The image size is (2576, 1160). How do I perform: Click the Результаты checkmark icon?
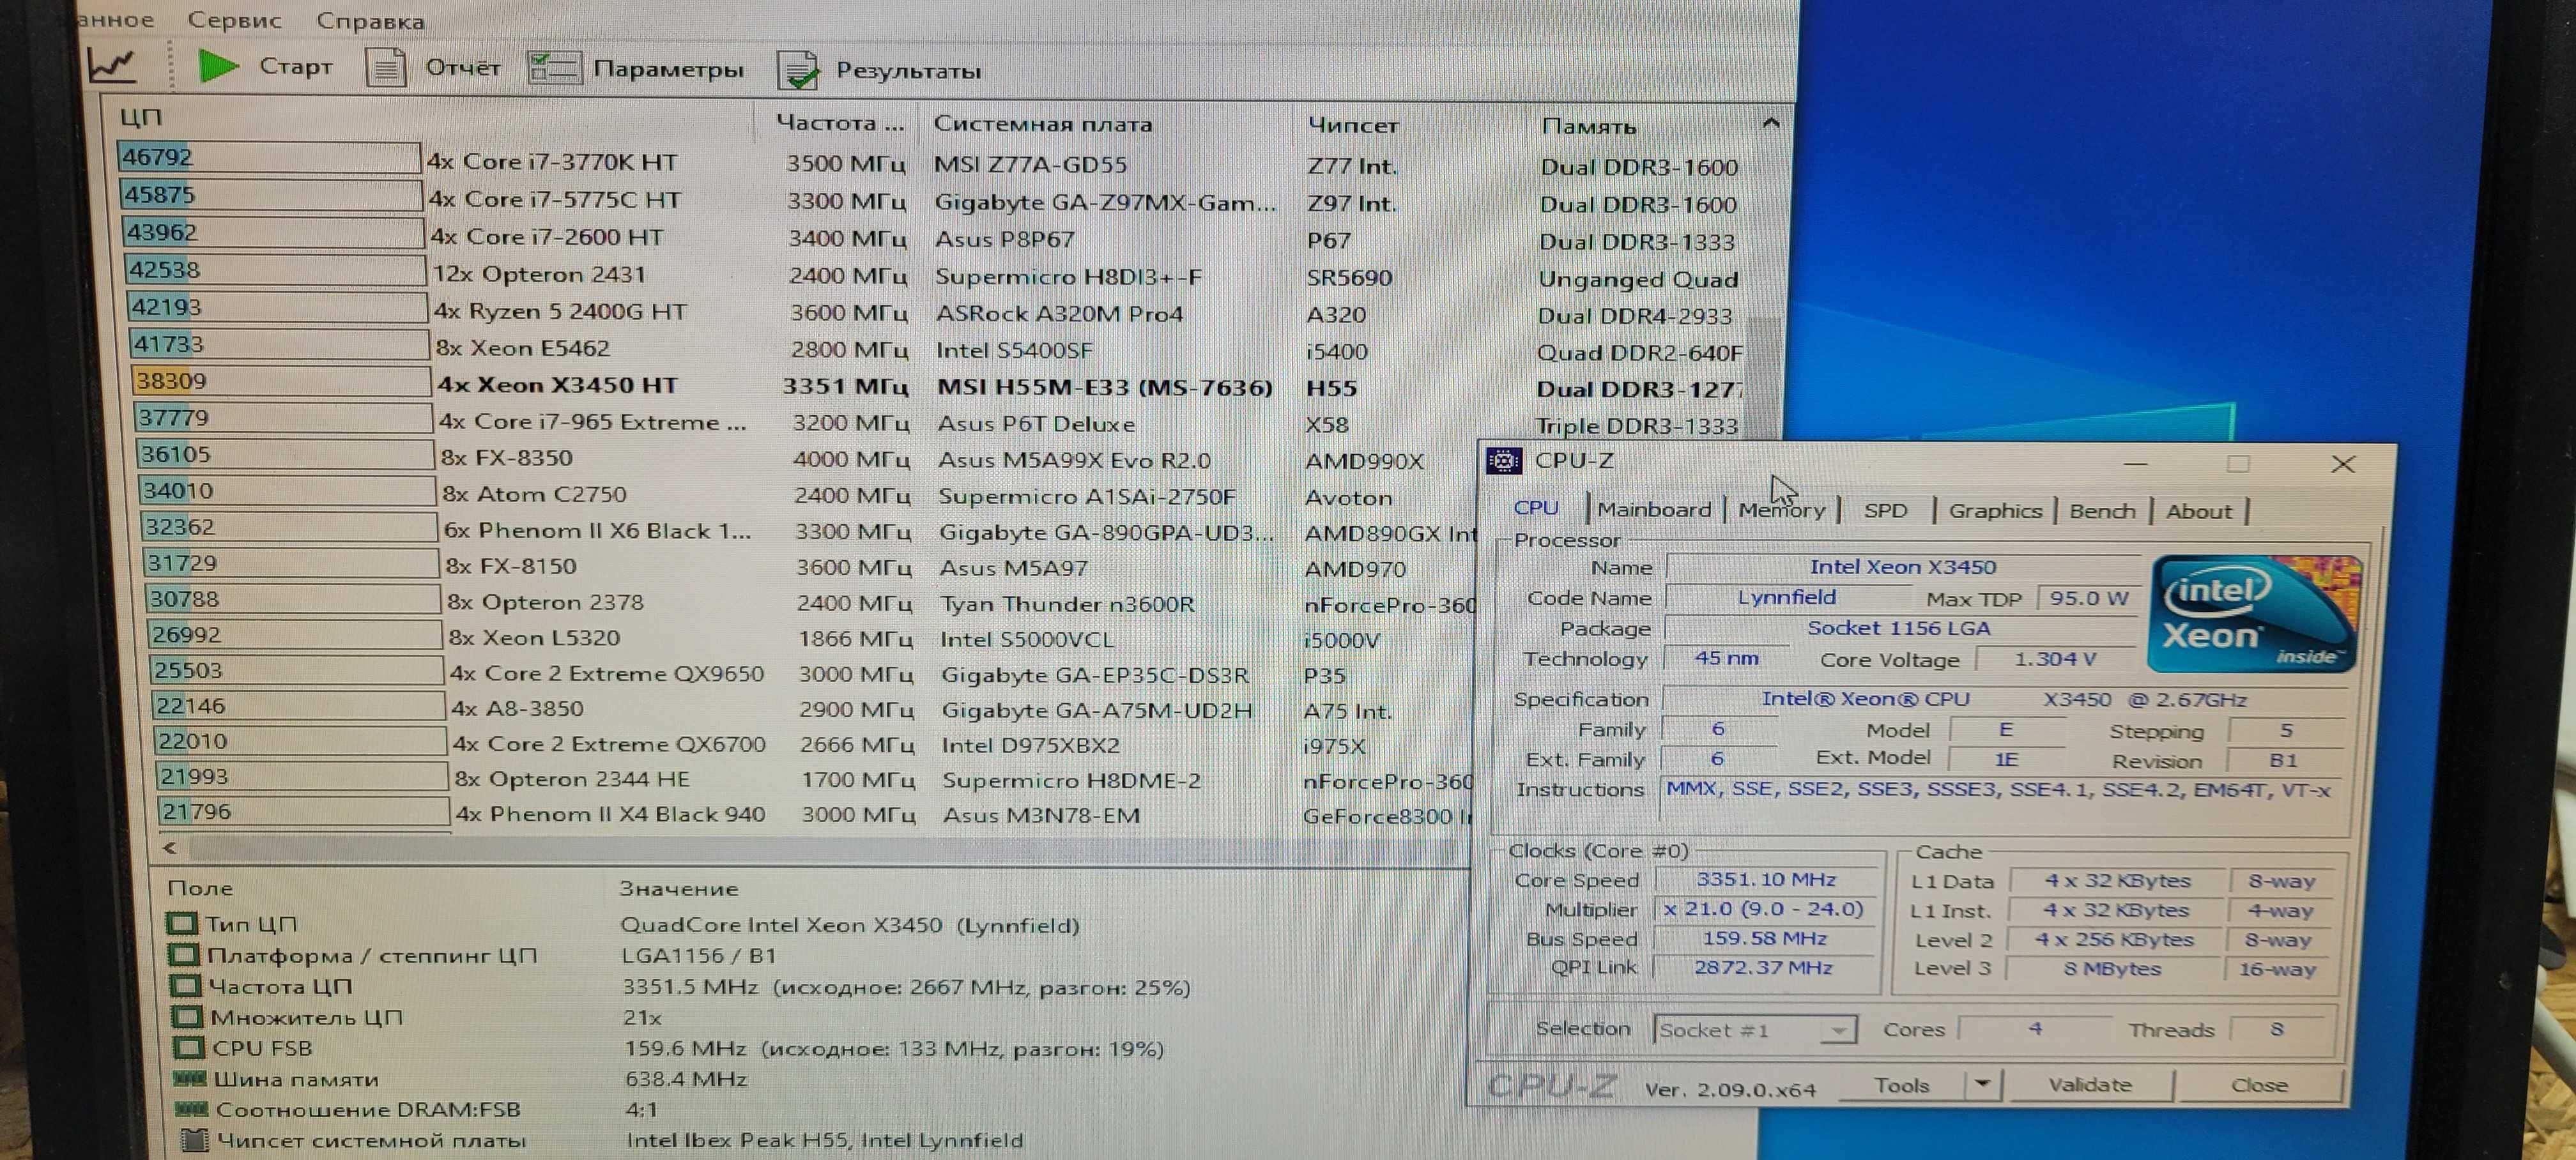point(798,70)
